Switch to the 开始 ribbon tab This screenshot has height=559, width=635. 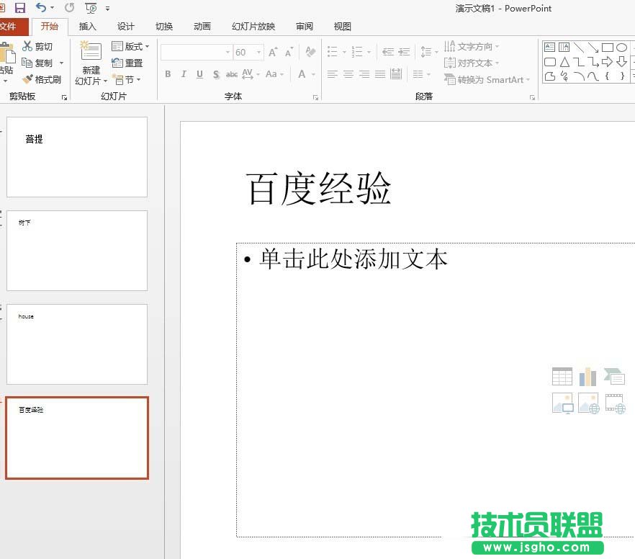point(50,27)
